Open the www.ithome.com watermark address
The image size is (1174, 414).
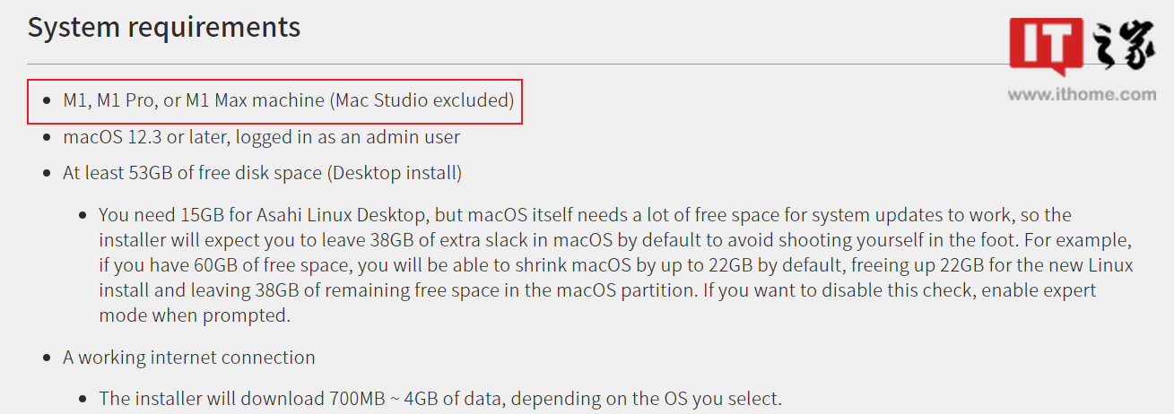click(x=1083, y=93)
